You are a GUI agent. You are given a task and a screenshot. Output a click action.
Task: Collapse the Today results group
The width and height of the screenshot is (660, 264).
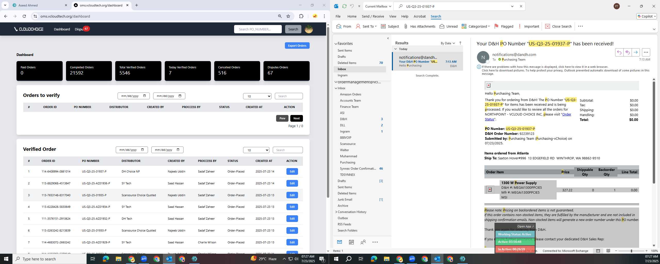395,49
